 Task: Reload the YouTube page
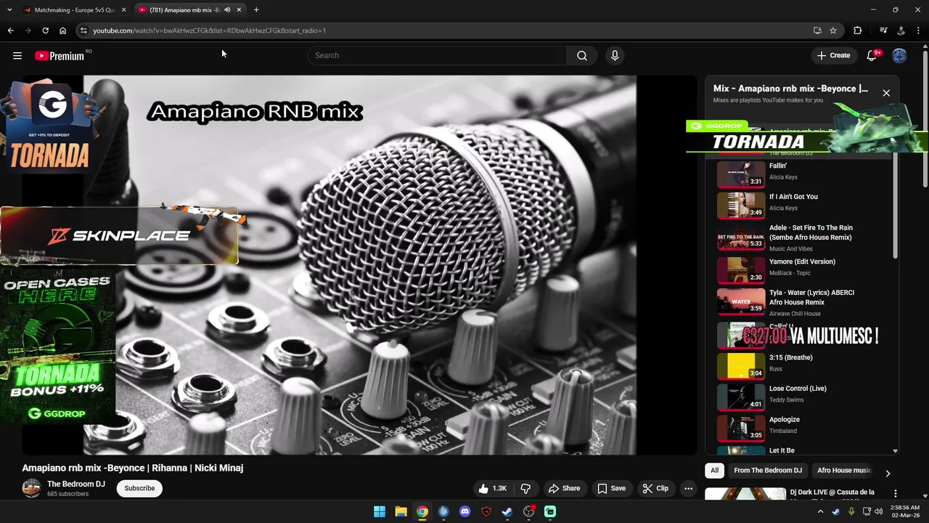coord(45,31)
